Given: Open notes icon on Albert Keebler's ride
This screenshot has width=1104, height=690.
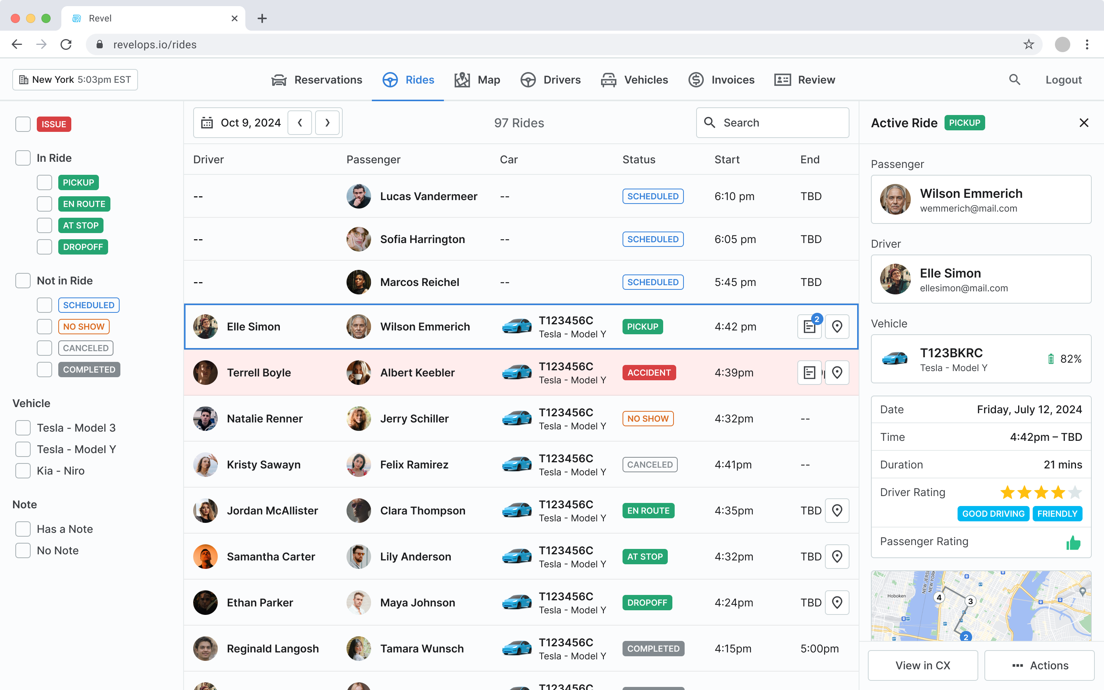Looking at the screenshot, I should 809,373.
